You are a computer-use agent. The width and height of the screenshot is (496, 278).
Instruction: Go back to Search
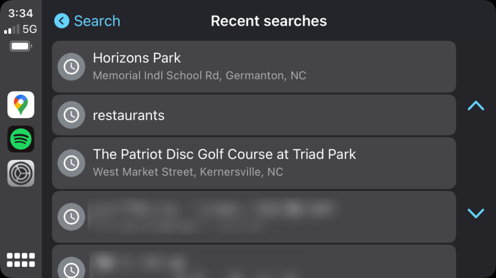point(97,21)
